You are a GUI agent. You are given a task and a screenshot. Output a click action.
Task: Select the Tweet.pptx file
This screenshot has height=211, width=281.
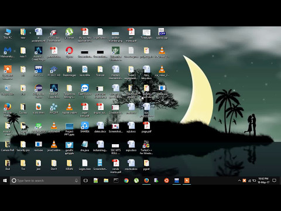point(146,33)
